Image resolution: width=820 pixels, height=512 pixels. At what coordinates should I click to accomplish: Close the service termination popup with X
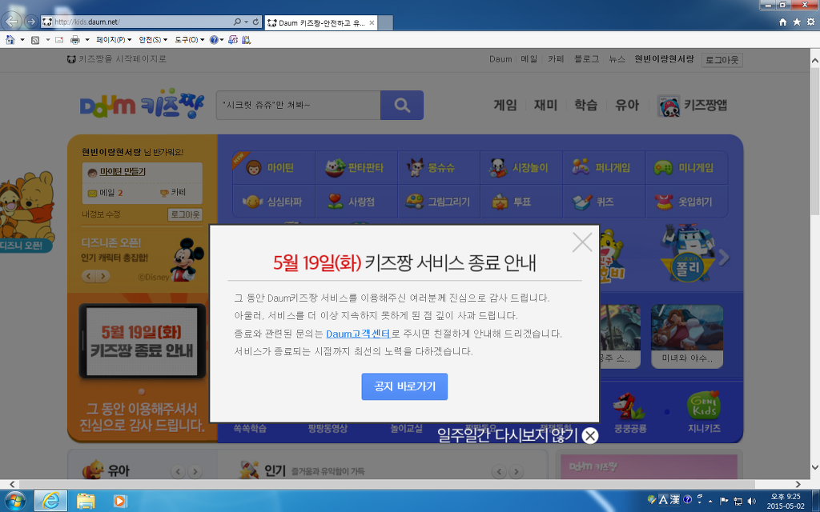[x=582, y=242]
